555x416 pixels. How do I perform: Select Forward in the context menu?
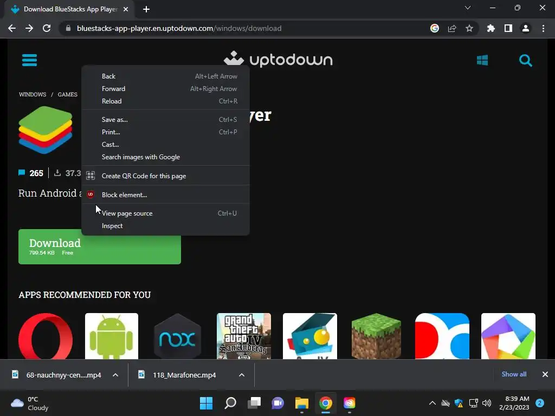click(x=165, y=88)
